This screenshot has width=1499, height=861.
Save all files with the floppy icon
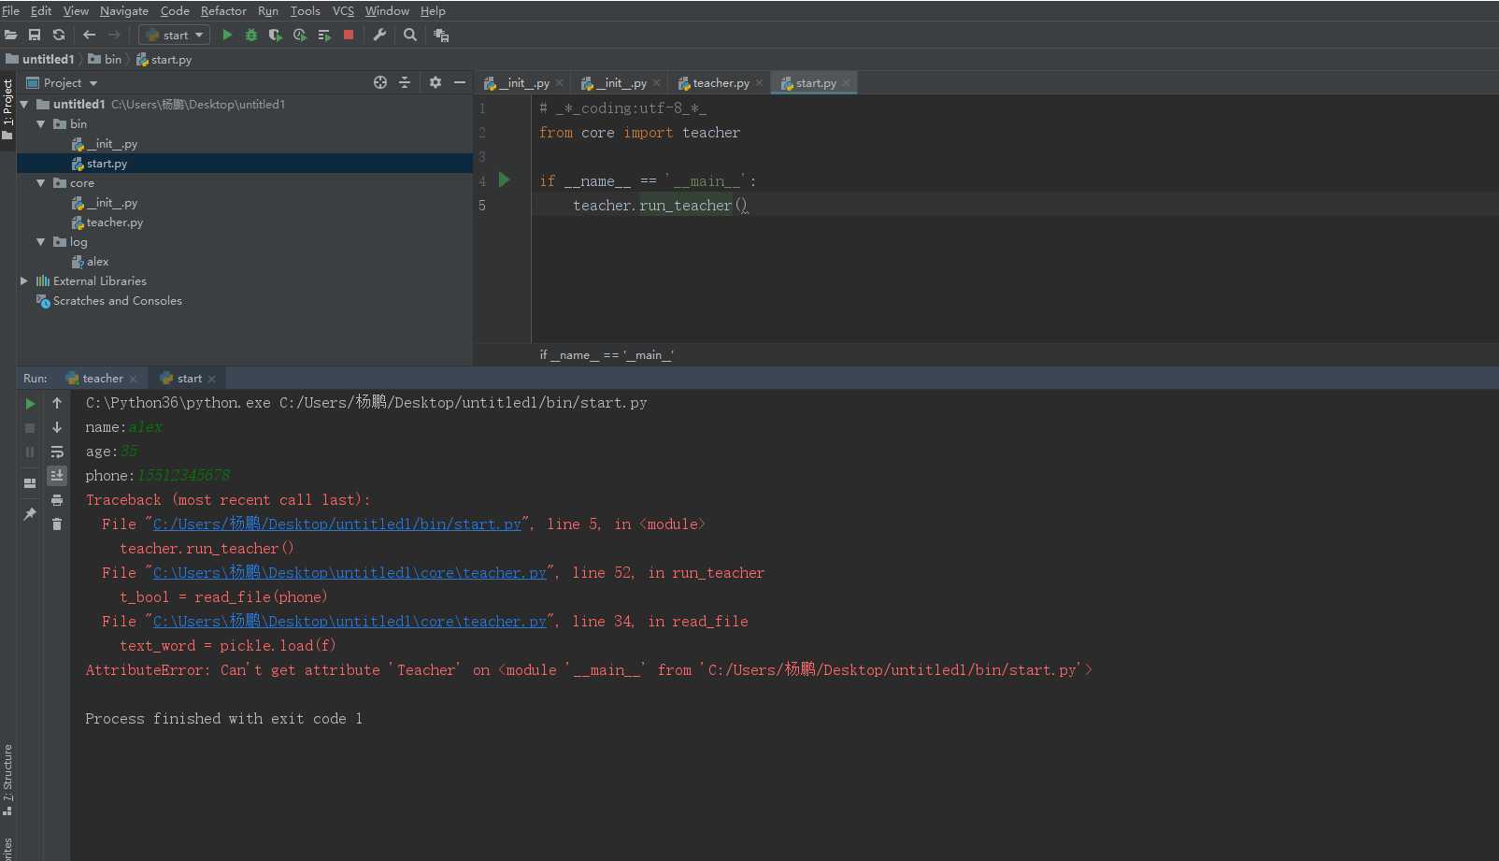pos(35,35)
